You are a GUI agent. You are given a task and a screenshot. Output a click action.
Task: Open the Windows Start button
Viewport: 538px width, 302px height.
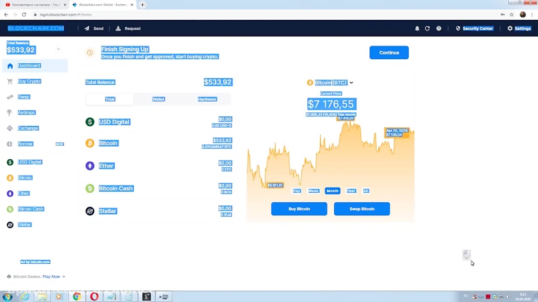[x=8, y=297]
